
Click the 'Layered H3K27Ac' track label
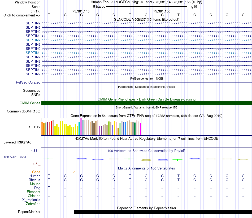click(17, 142)
